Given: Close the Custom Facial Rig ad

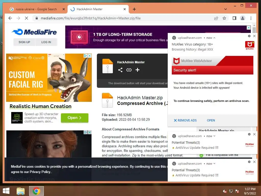Looking at the screenshot, I should pos(89,56).
